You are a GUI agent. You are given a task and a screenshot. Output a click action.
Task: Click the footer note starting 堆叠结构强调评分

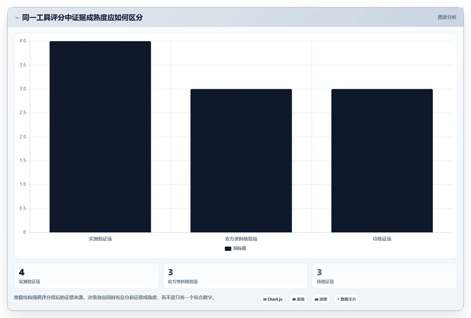[114, 297]
